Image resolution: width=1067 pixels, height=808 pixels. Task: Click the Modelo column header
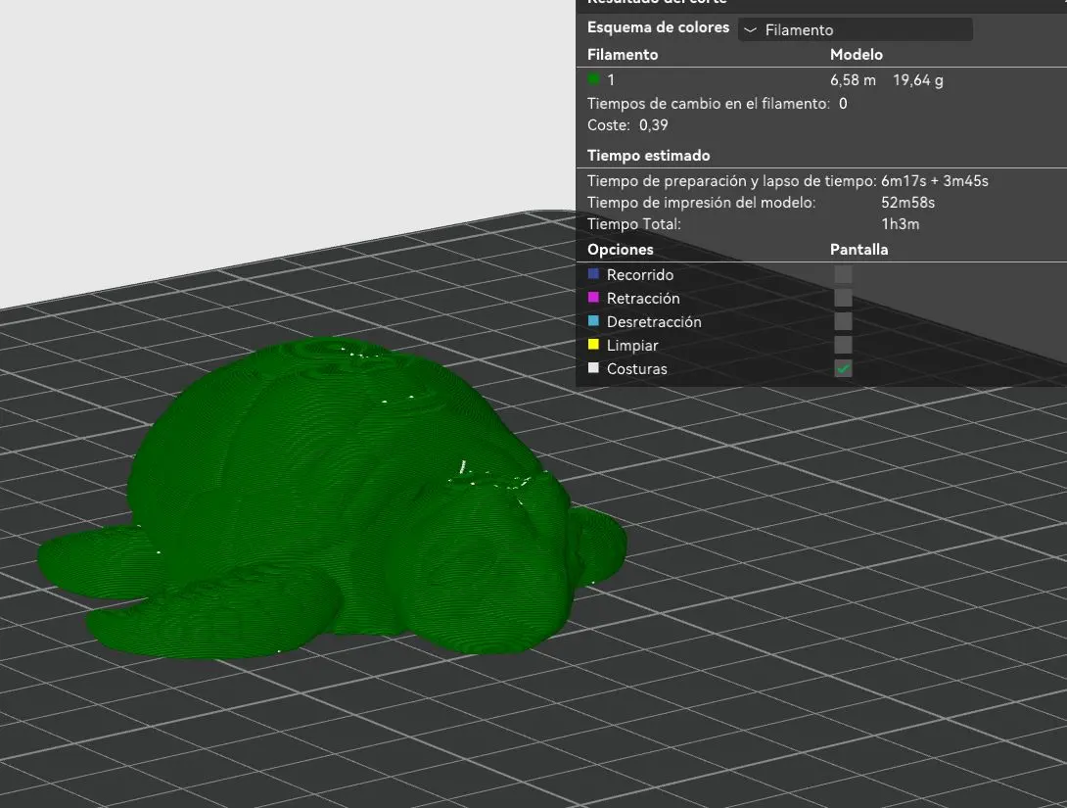(857, 55)
